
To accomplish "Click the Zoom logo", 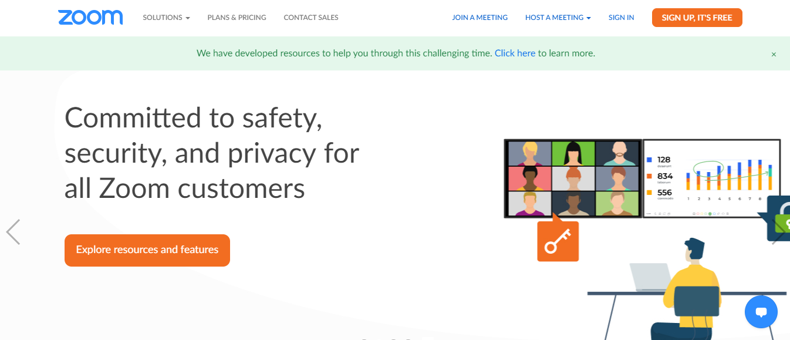I will pos(90,18).
